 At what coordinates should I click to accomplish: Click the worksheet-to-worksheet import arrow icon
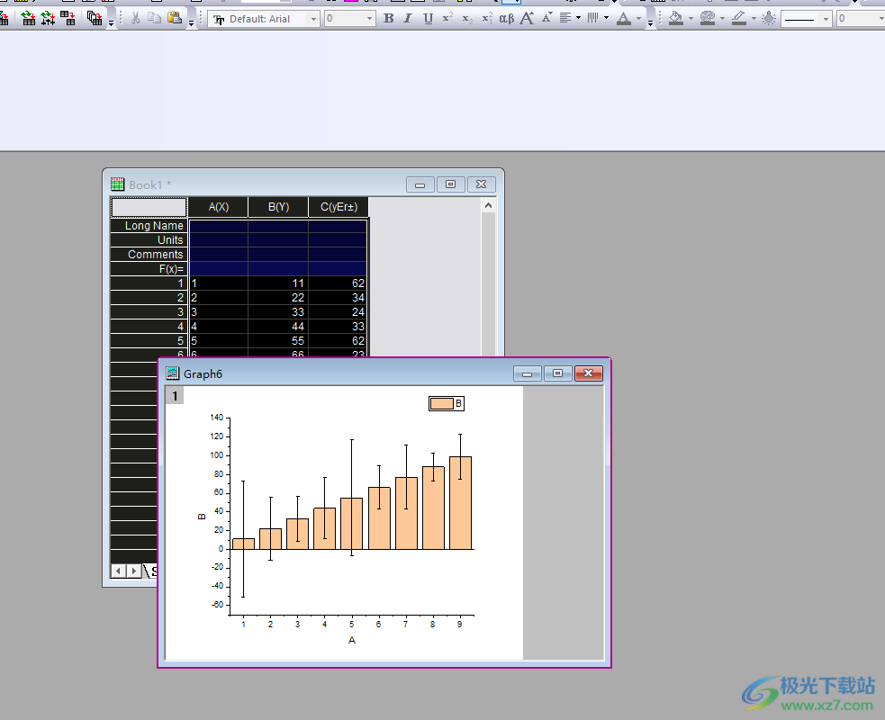click(x=68, y=19)
